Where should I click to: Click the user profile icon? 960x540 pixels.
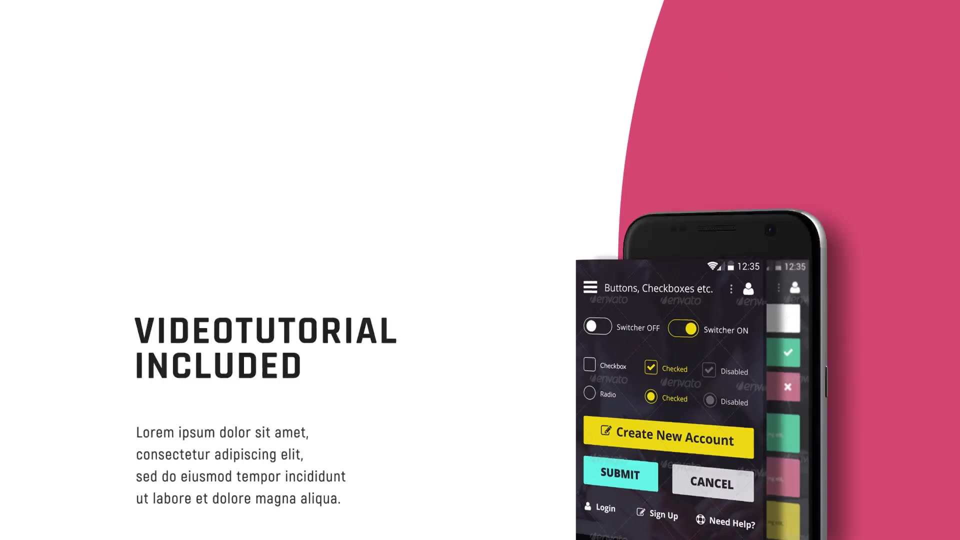click(748, 288)
